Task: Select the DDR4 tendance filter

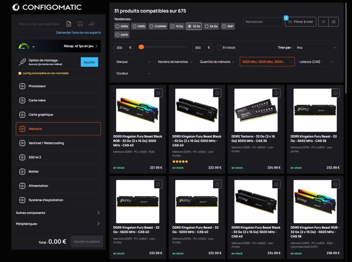Action: click(122, 26)
